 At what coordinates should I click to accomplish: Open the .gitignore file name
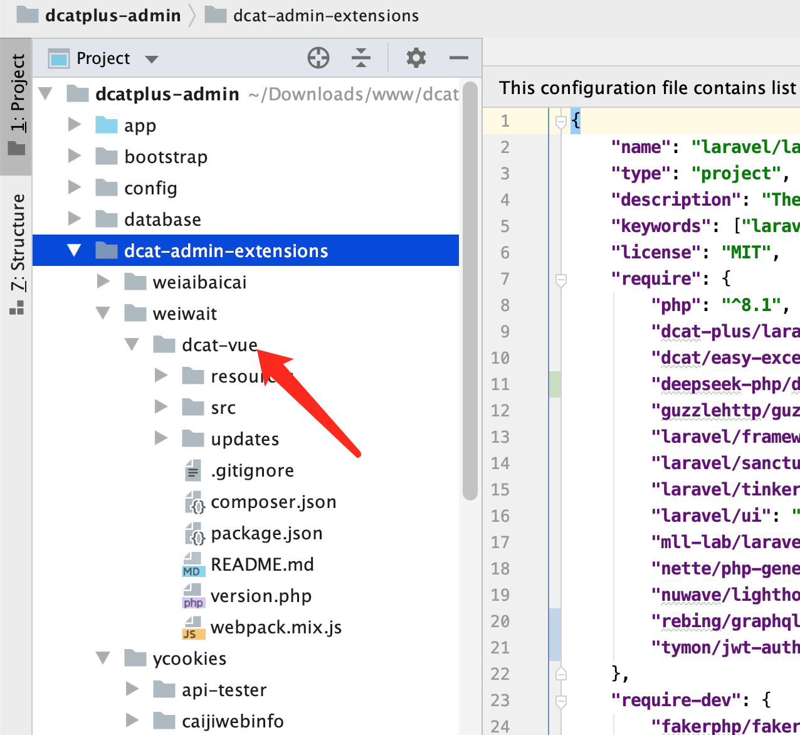coord(252,470)
